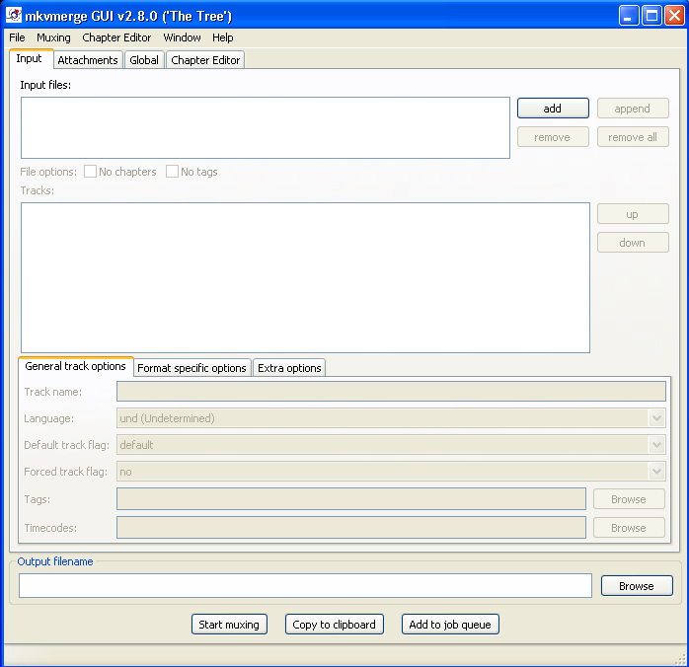Click the down track button
This screenshot has width=689, height=667.
click(x=633, y=243)
